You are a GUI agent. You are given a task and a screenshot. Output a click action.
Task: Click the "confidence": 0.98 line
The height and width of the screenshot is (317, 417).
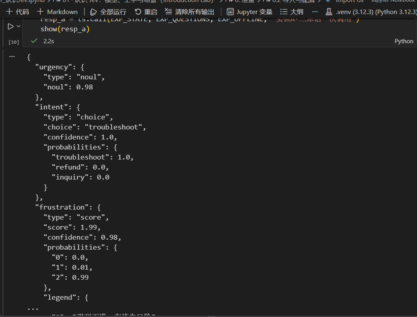[x=82, y=237]
